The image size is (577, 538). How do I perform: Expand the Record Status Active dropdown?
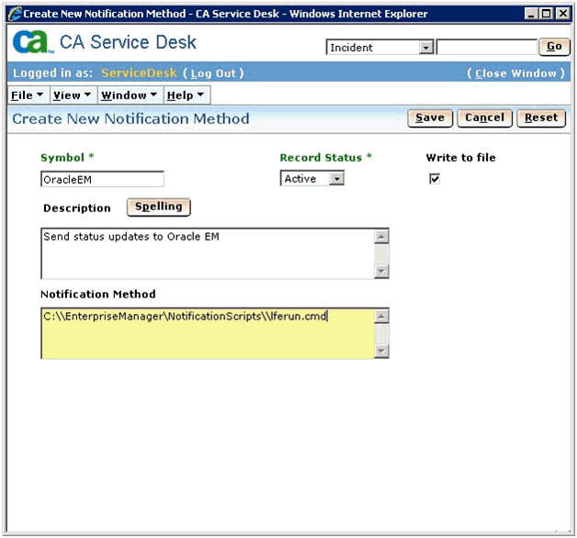click(336, 179)
